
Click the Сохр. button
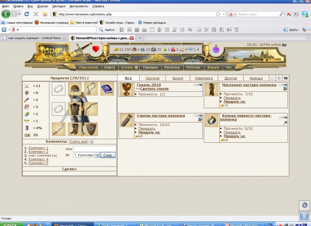108,156
